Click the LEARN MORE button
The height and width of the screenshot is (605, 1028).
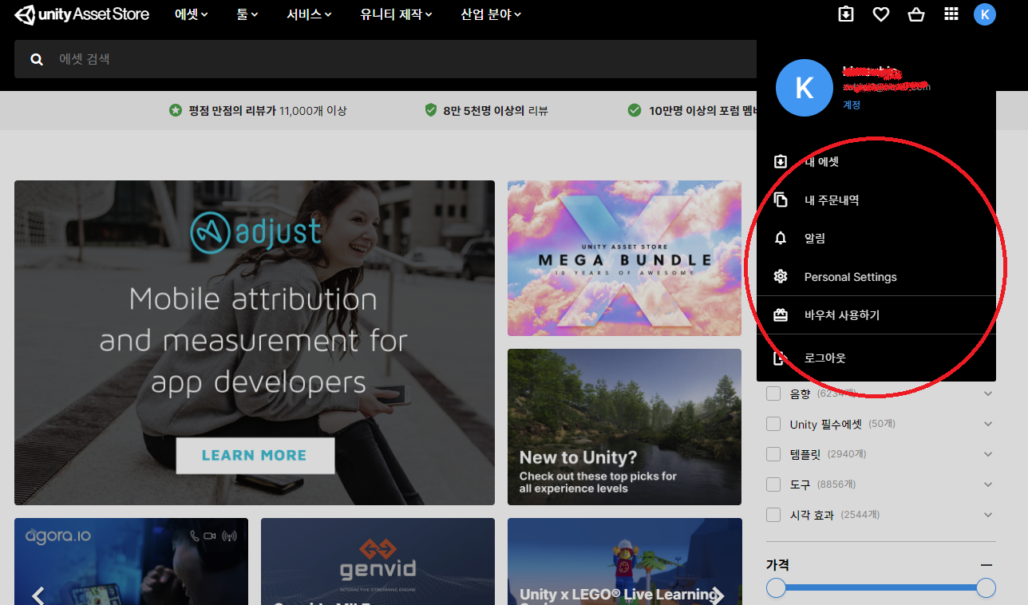pyautogui.click(x=255, y=456)
